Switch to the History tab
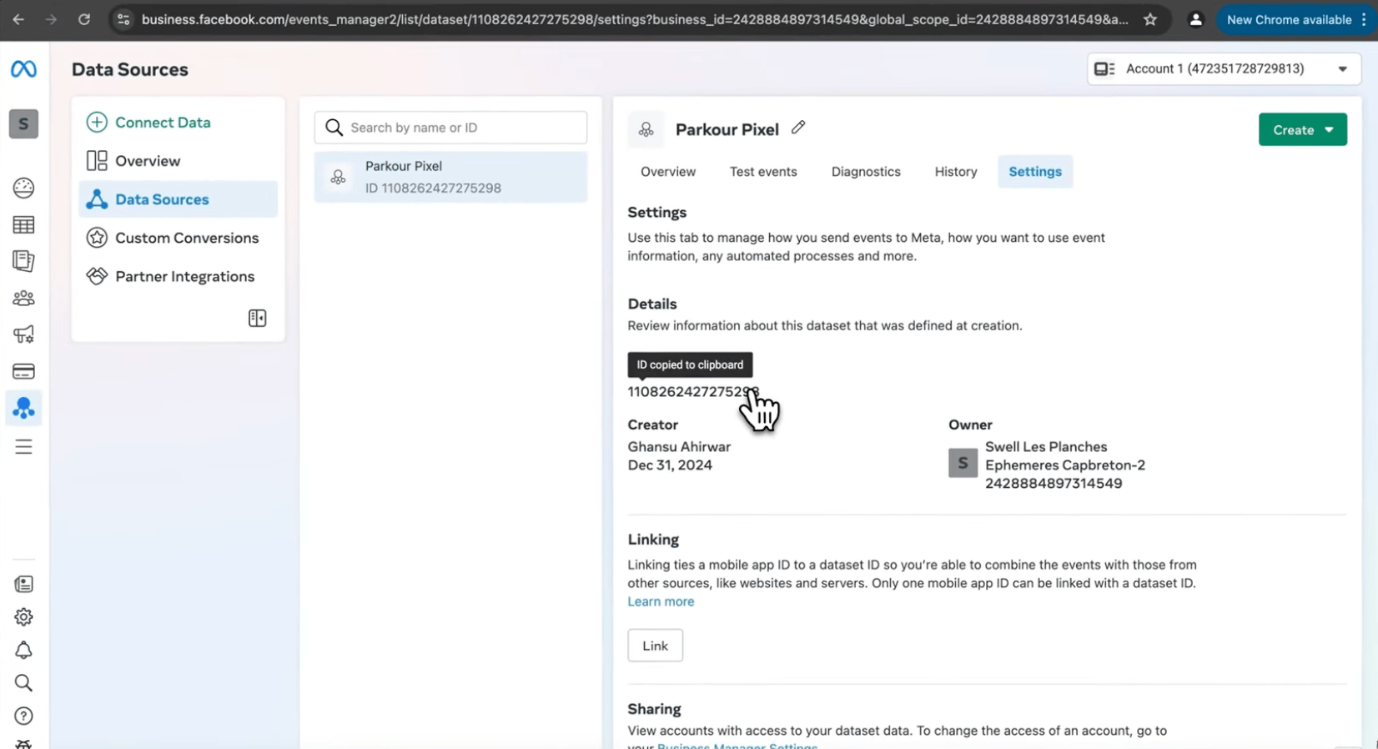The height and width of the screenshot is (749, 1378). point(955,172)
